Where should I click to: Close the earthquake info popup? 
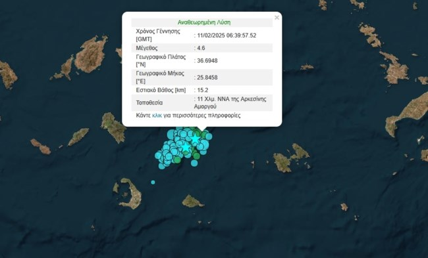[277, 18]
